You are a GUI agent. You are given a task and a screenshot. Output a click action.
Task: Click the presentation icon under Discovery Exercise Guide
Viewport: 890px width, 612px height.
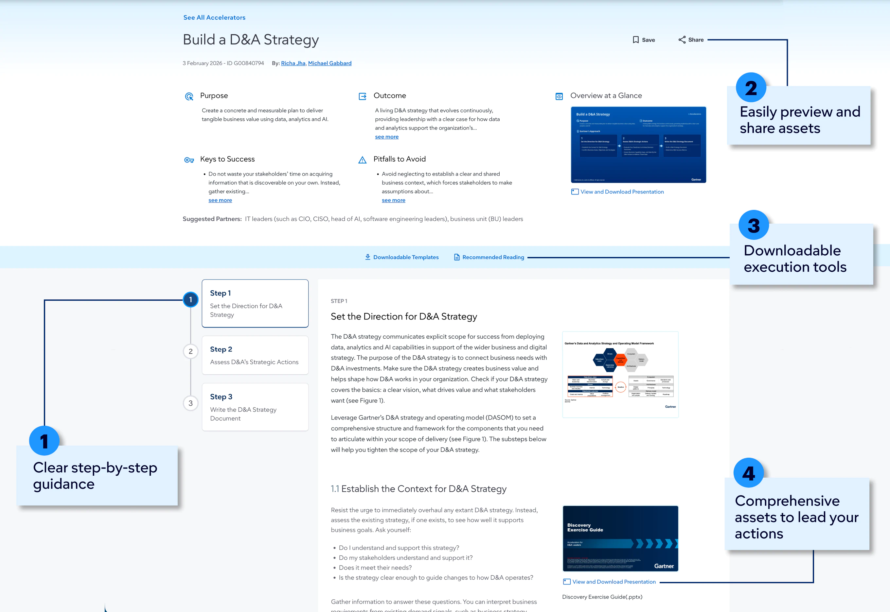click(566, 582)
